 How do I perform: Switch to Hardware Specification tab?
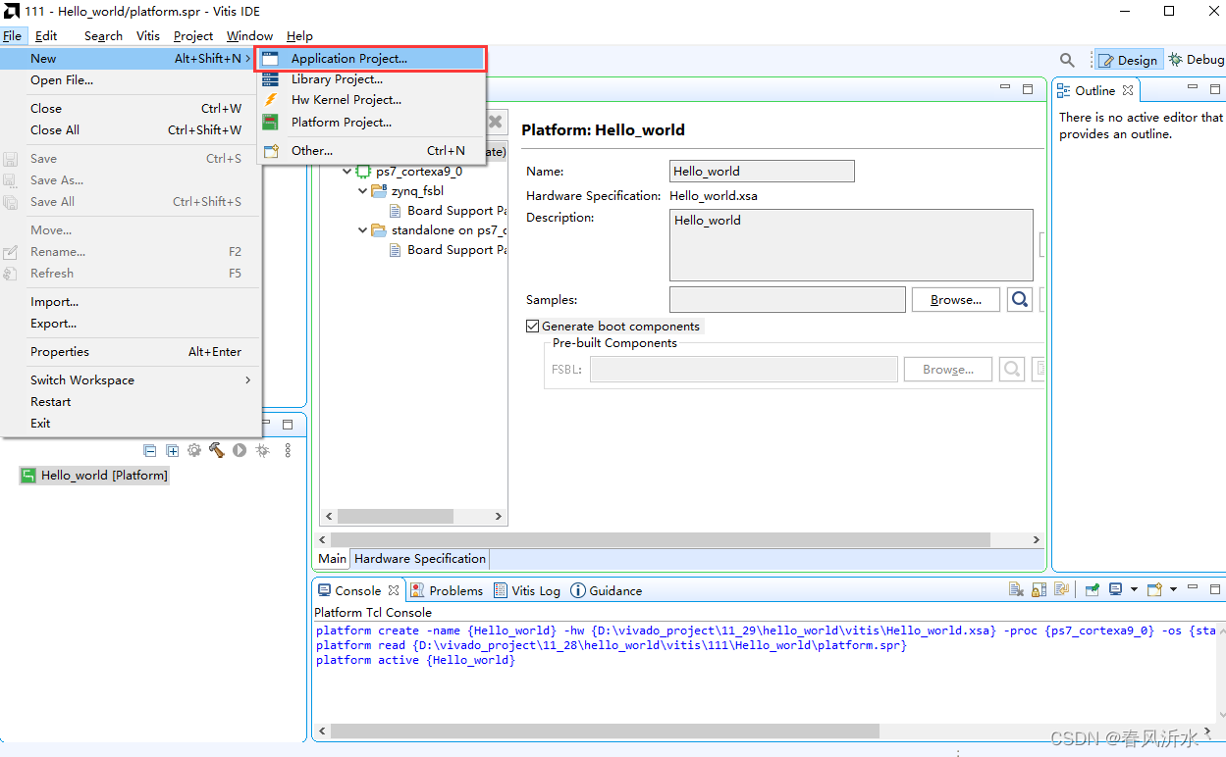pyautogui.click(x=420, y=559)
